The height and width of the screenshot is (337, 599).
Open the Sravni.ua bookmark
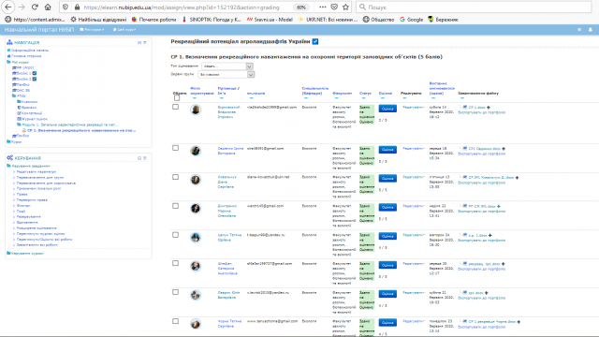(x=270, y=19)
